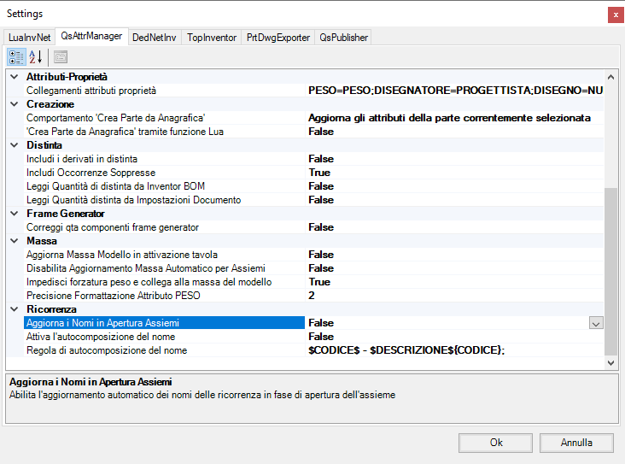Collapse the Attributi-Proprietà category

click(x=15, y=77)
